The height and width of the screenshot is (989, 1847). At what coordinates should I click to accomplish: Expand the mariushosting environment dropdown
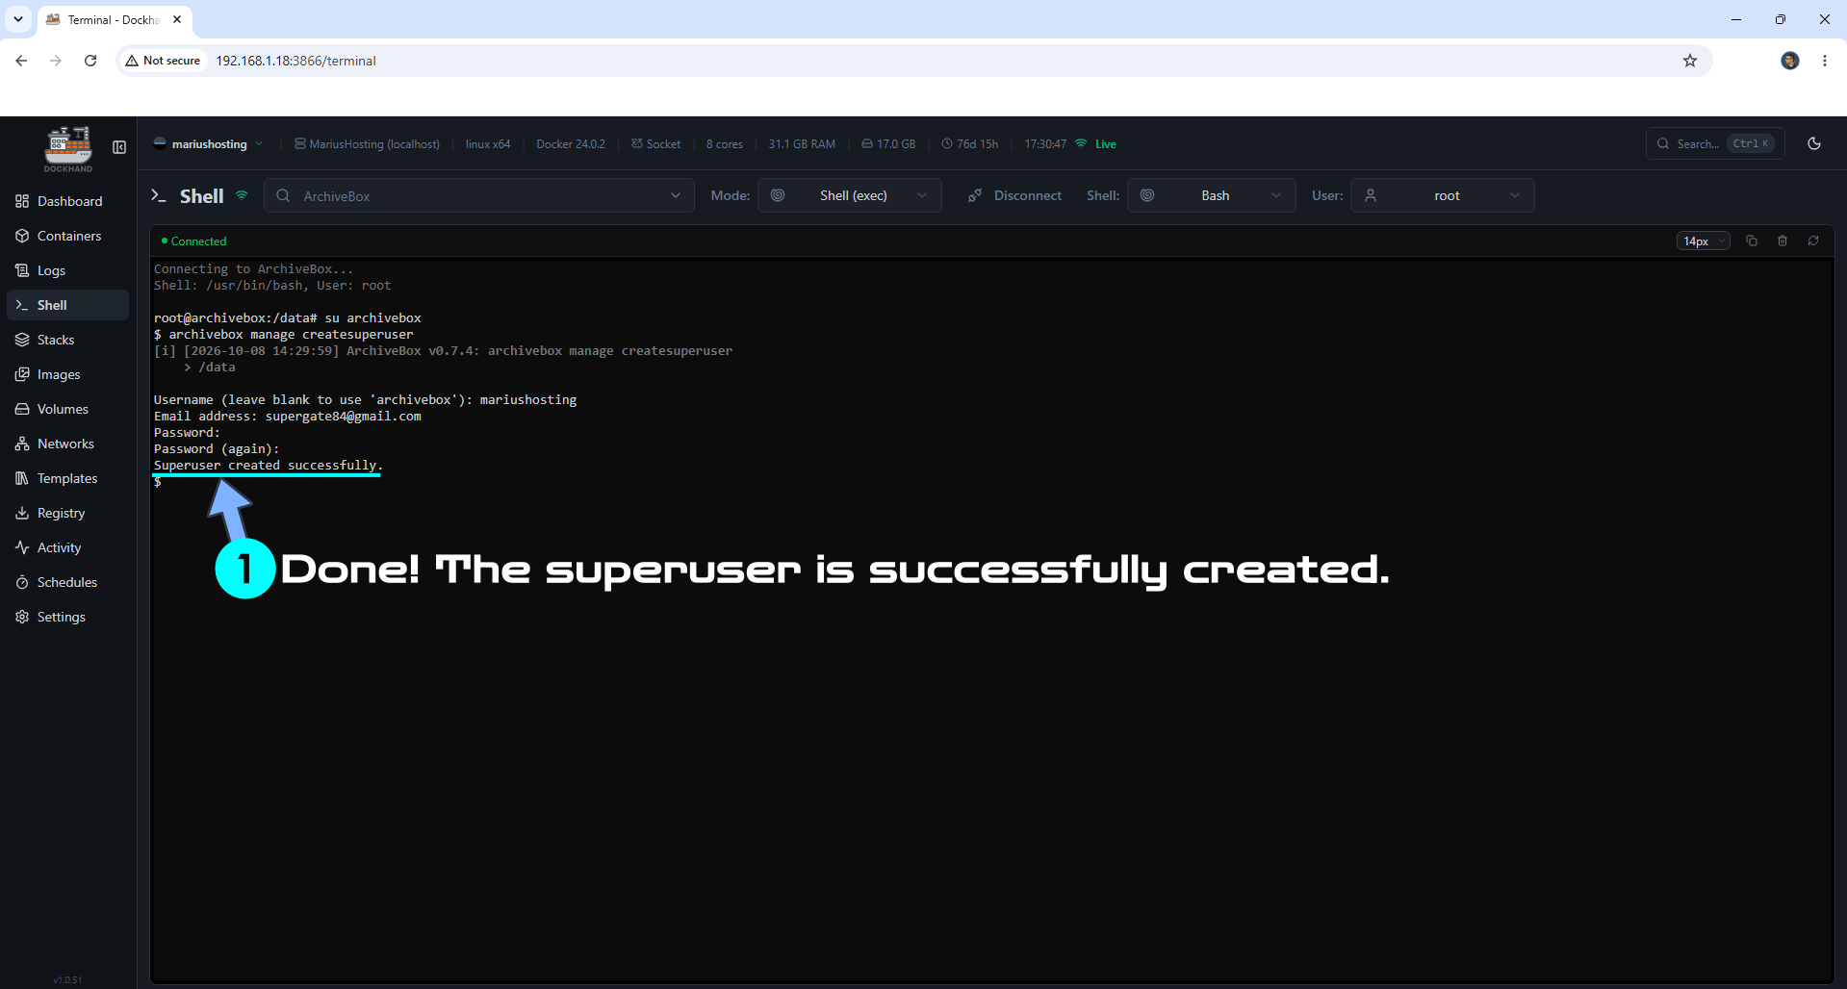coord(208,144)
